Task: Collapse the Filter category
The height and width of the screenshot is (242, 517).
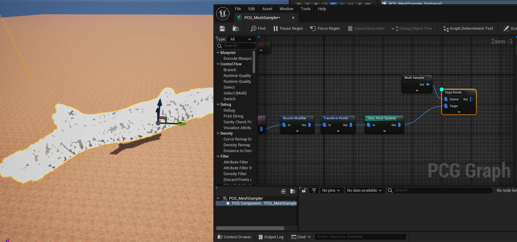Action: click(218, 156)
